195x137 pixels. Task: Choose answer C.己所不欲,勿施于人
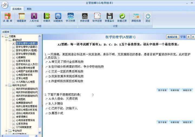[47, 109]
